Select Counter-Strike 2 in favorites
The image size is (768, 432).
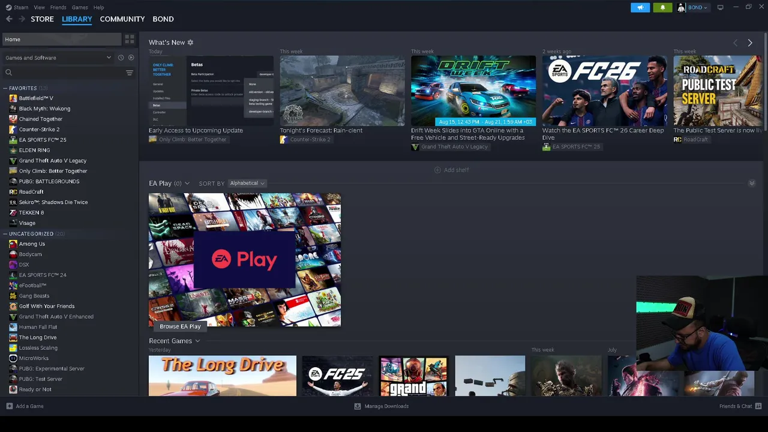click(39, 130)
